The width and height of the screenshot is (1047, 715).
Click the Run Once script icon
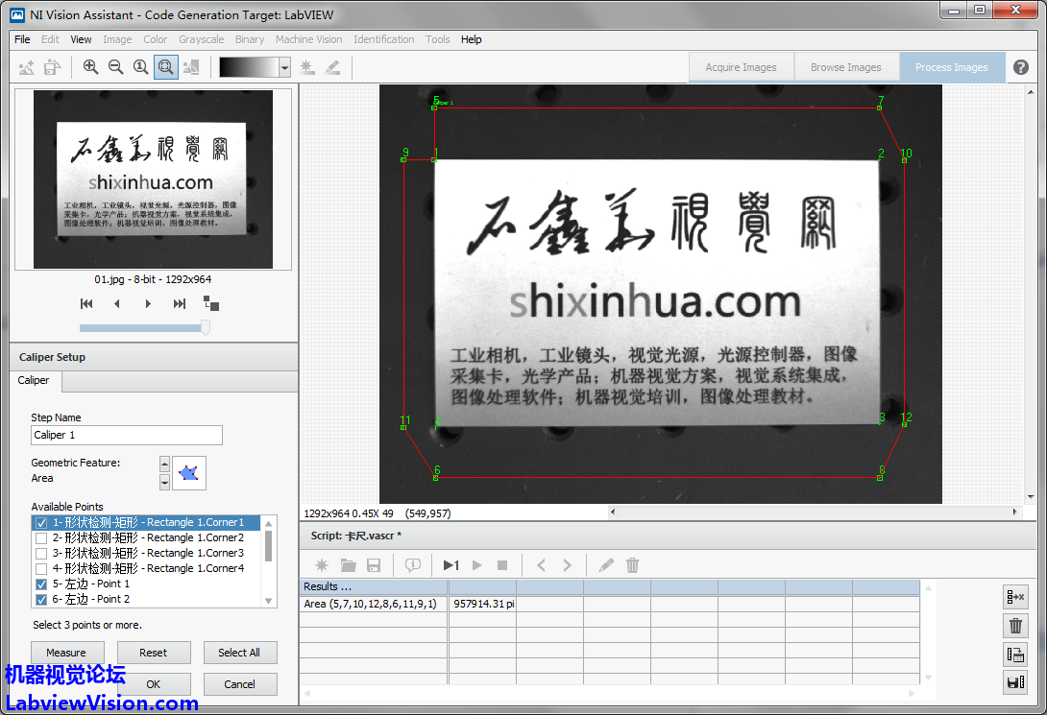(450, 565)
